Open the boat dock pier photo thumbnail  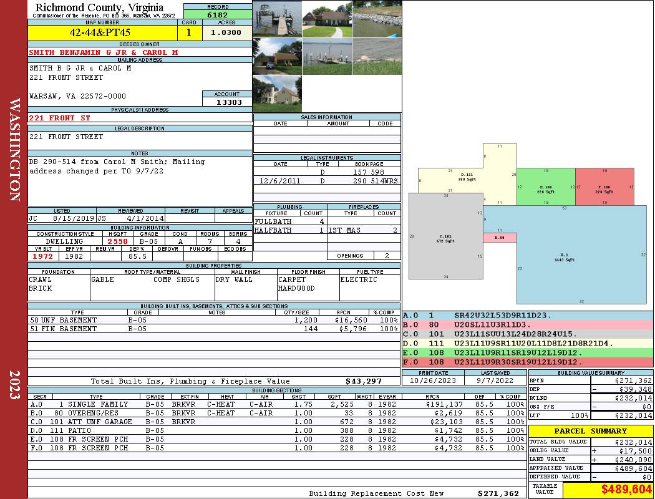[277, 19]
